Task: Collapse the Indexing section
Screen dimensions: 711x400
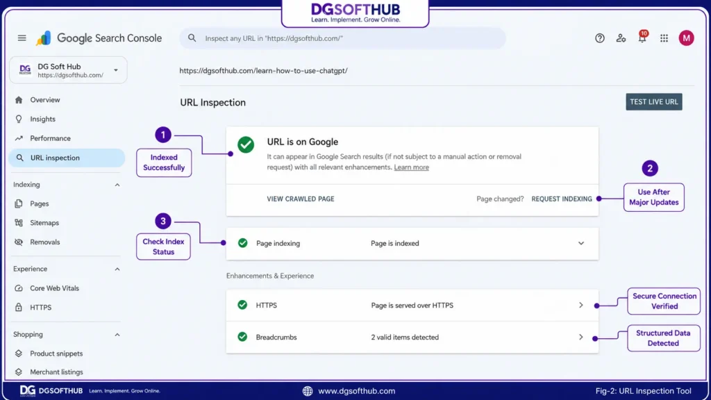Action: coord(117,185)
